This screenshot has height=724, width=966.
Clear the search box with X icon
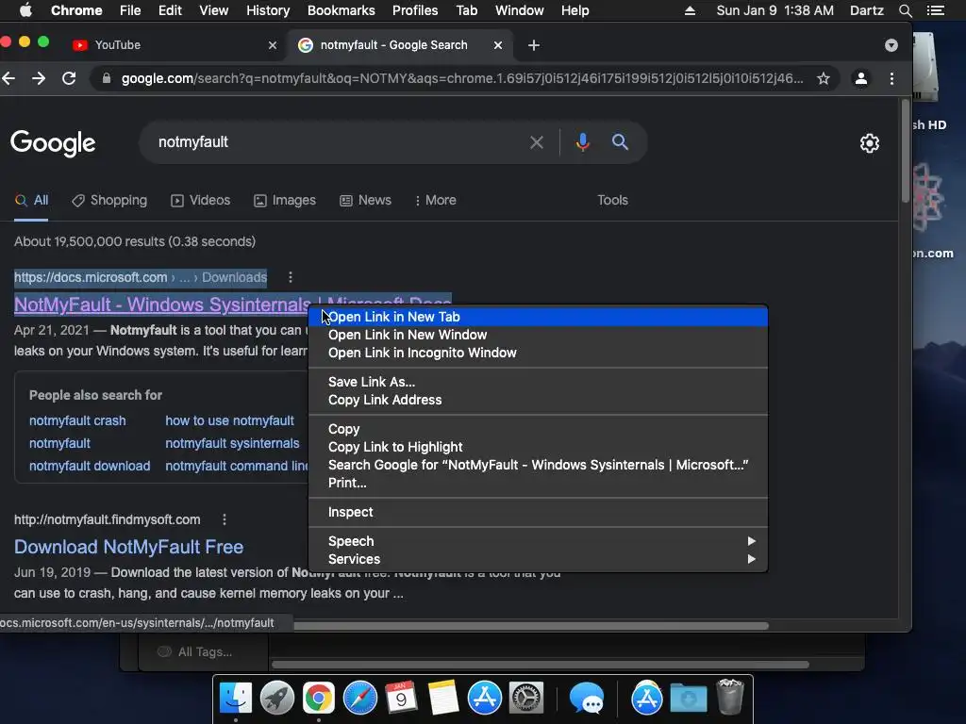coord(537,142)
